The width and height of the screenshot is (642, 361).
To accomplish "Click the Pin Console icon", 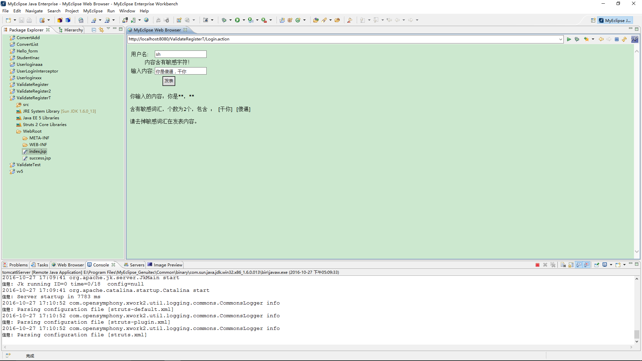I will pyautogui.click(x=597, y=265).
